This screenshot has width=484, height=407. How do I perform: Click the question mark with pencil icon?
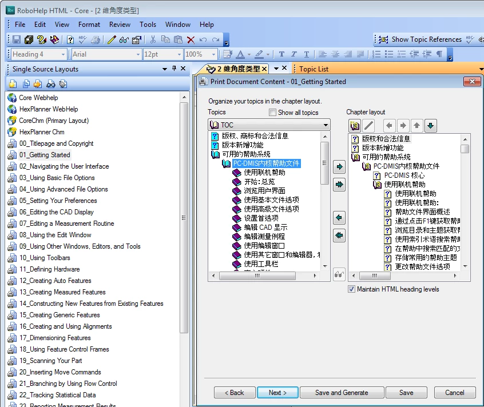pos(41,39)
